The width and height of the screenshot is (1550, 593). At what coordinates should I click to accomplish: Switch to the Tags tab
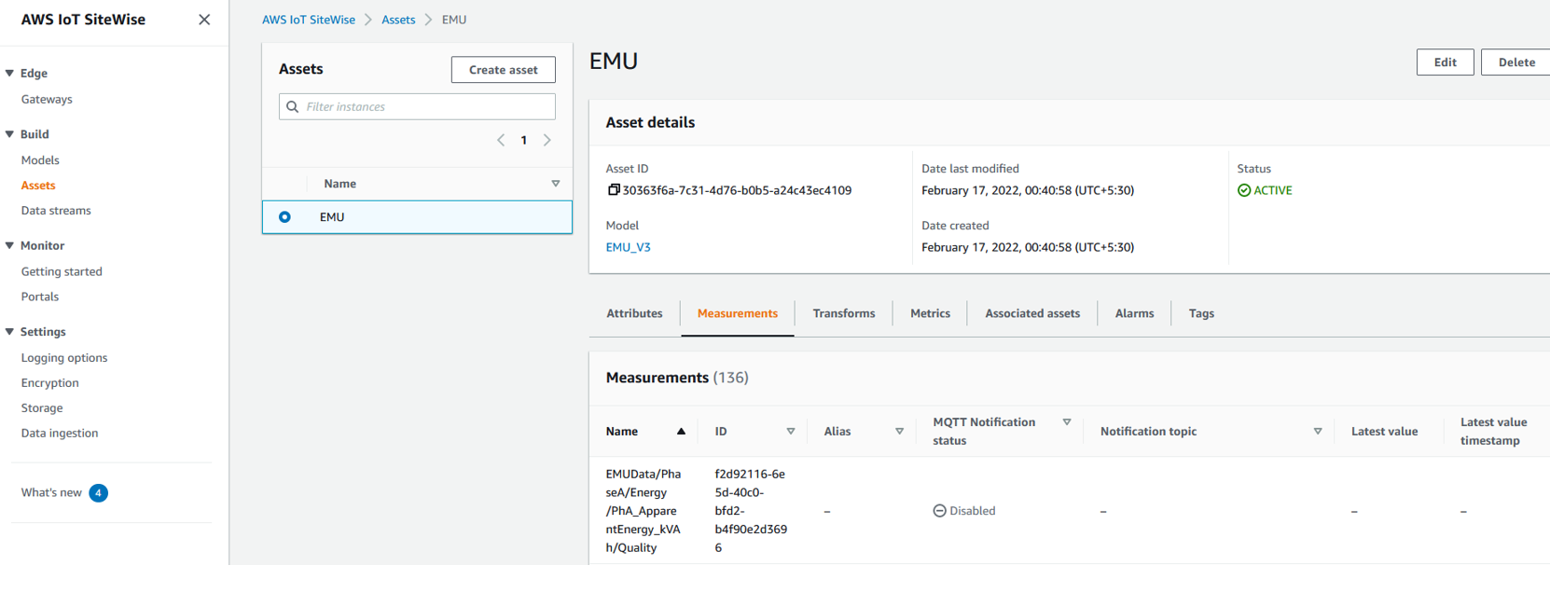[1201, 314]
